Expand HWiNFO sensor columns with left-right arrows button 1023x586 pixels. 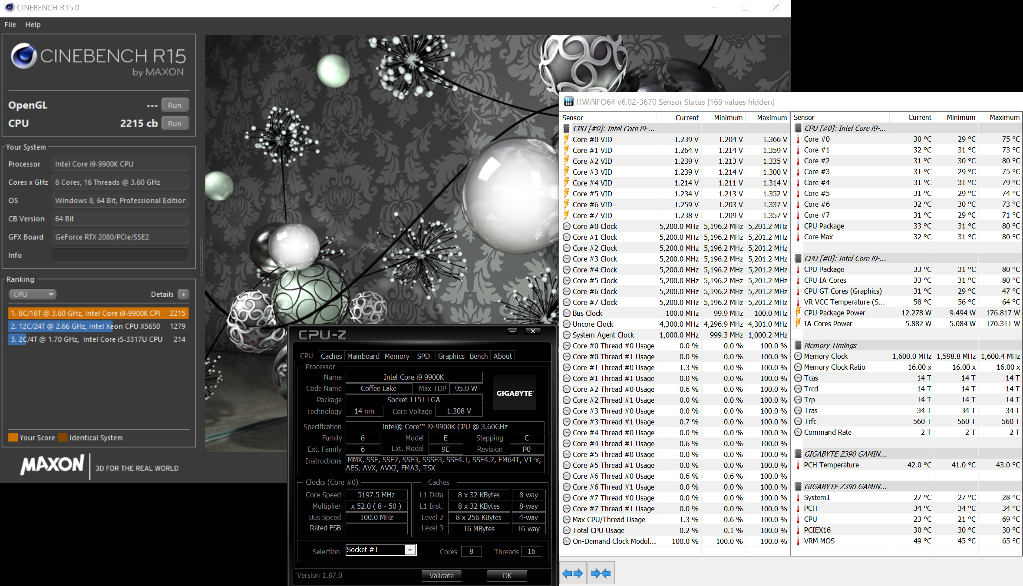(573, 573)
